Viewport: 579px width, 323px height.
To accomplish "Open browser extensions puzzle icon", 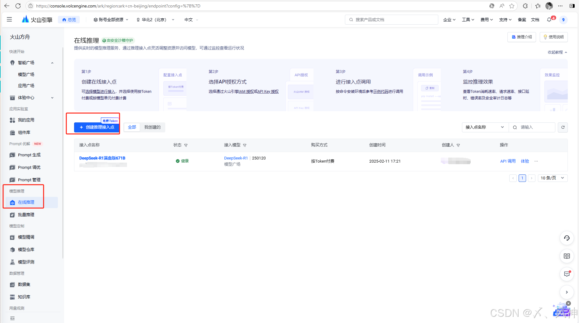I will coord(525,6).
